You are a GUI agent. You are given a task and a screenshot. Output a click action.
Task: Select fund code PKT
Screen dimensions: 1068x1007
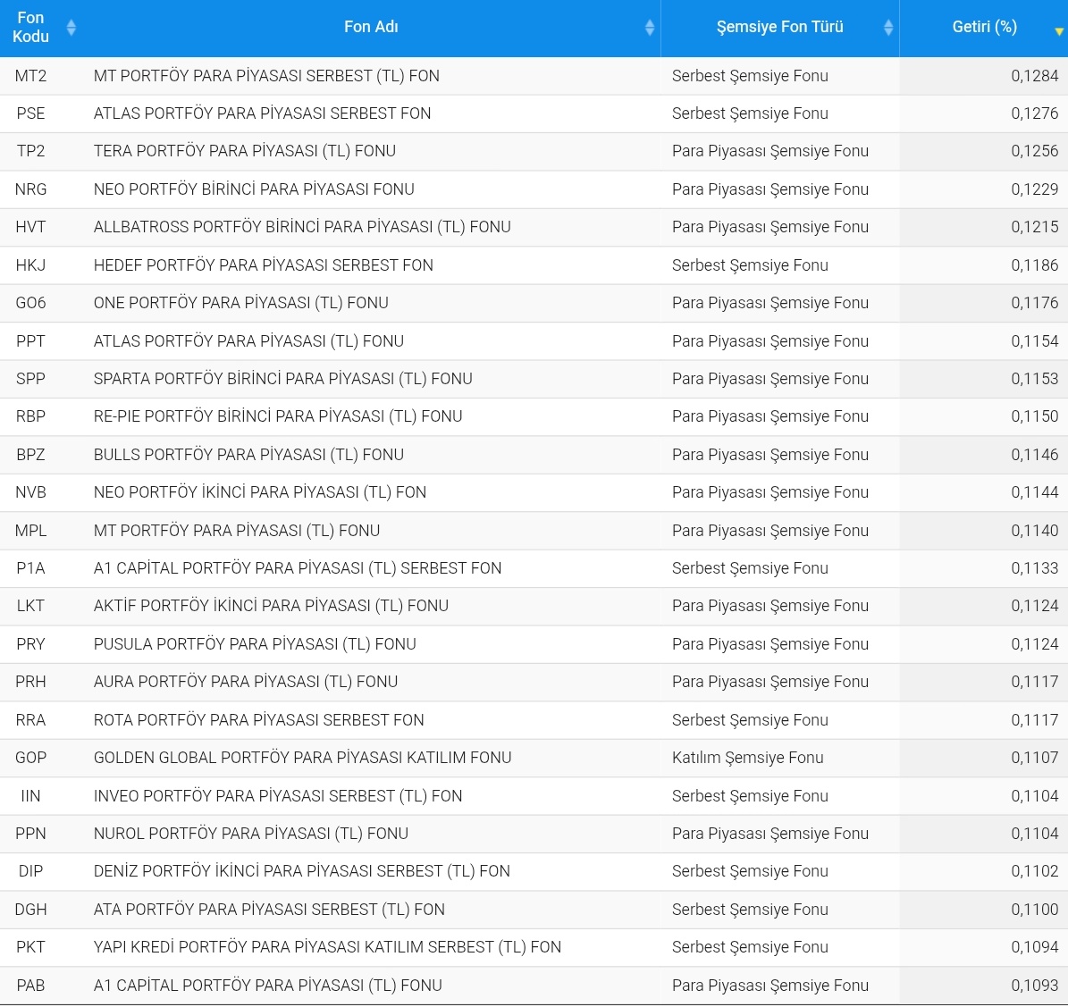30,946
